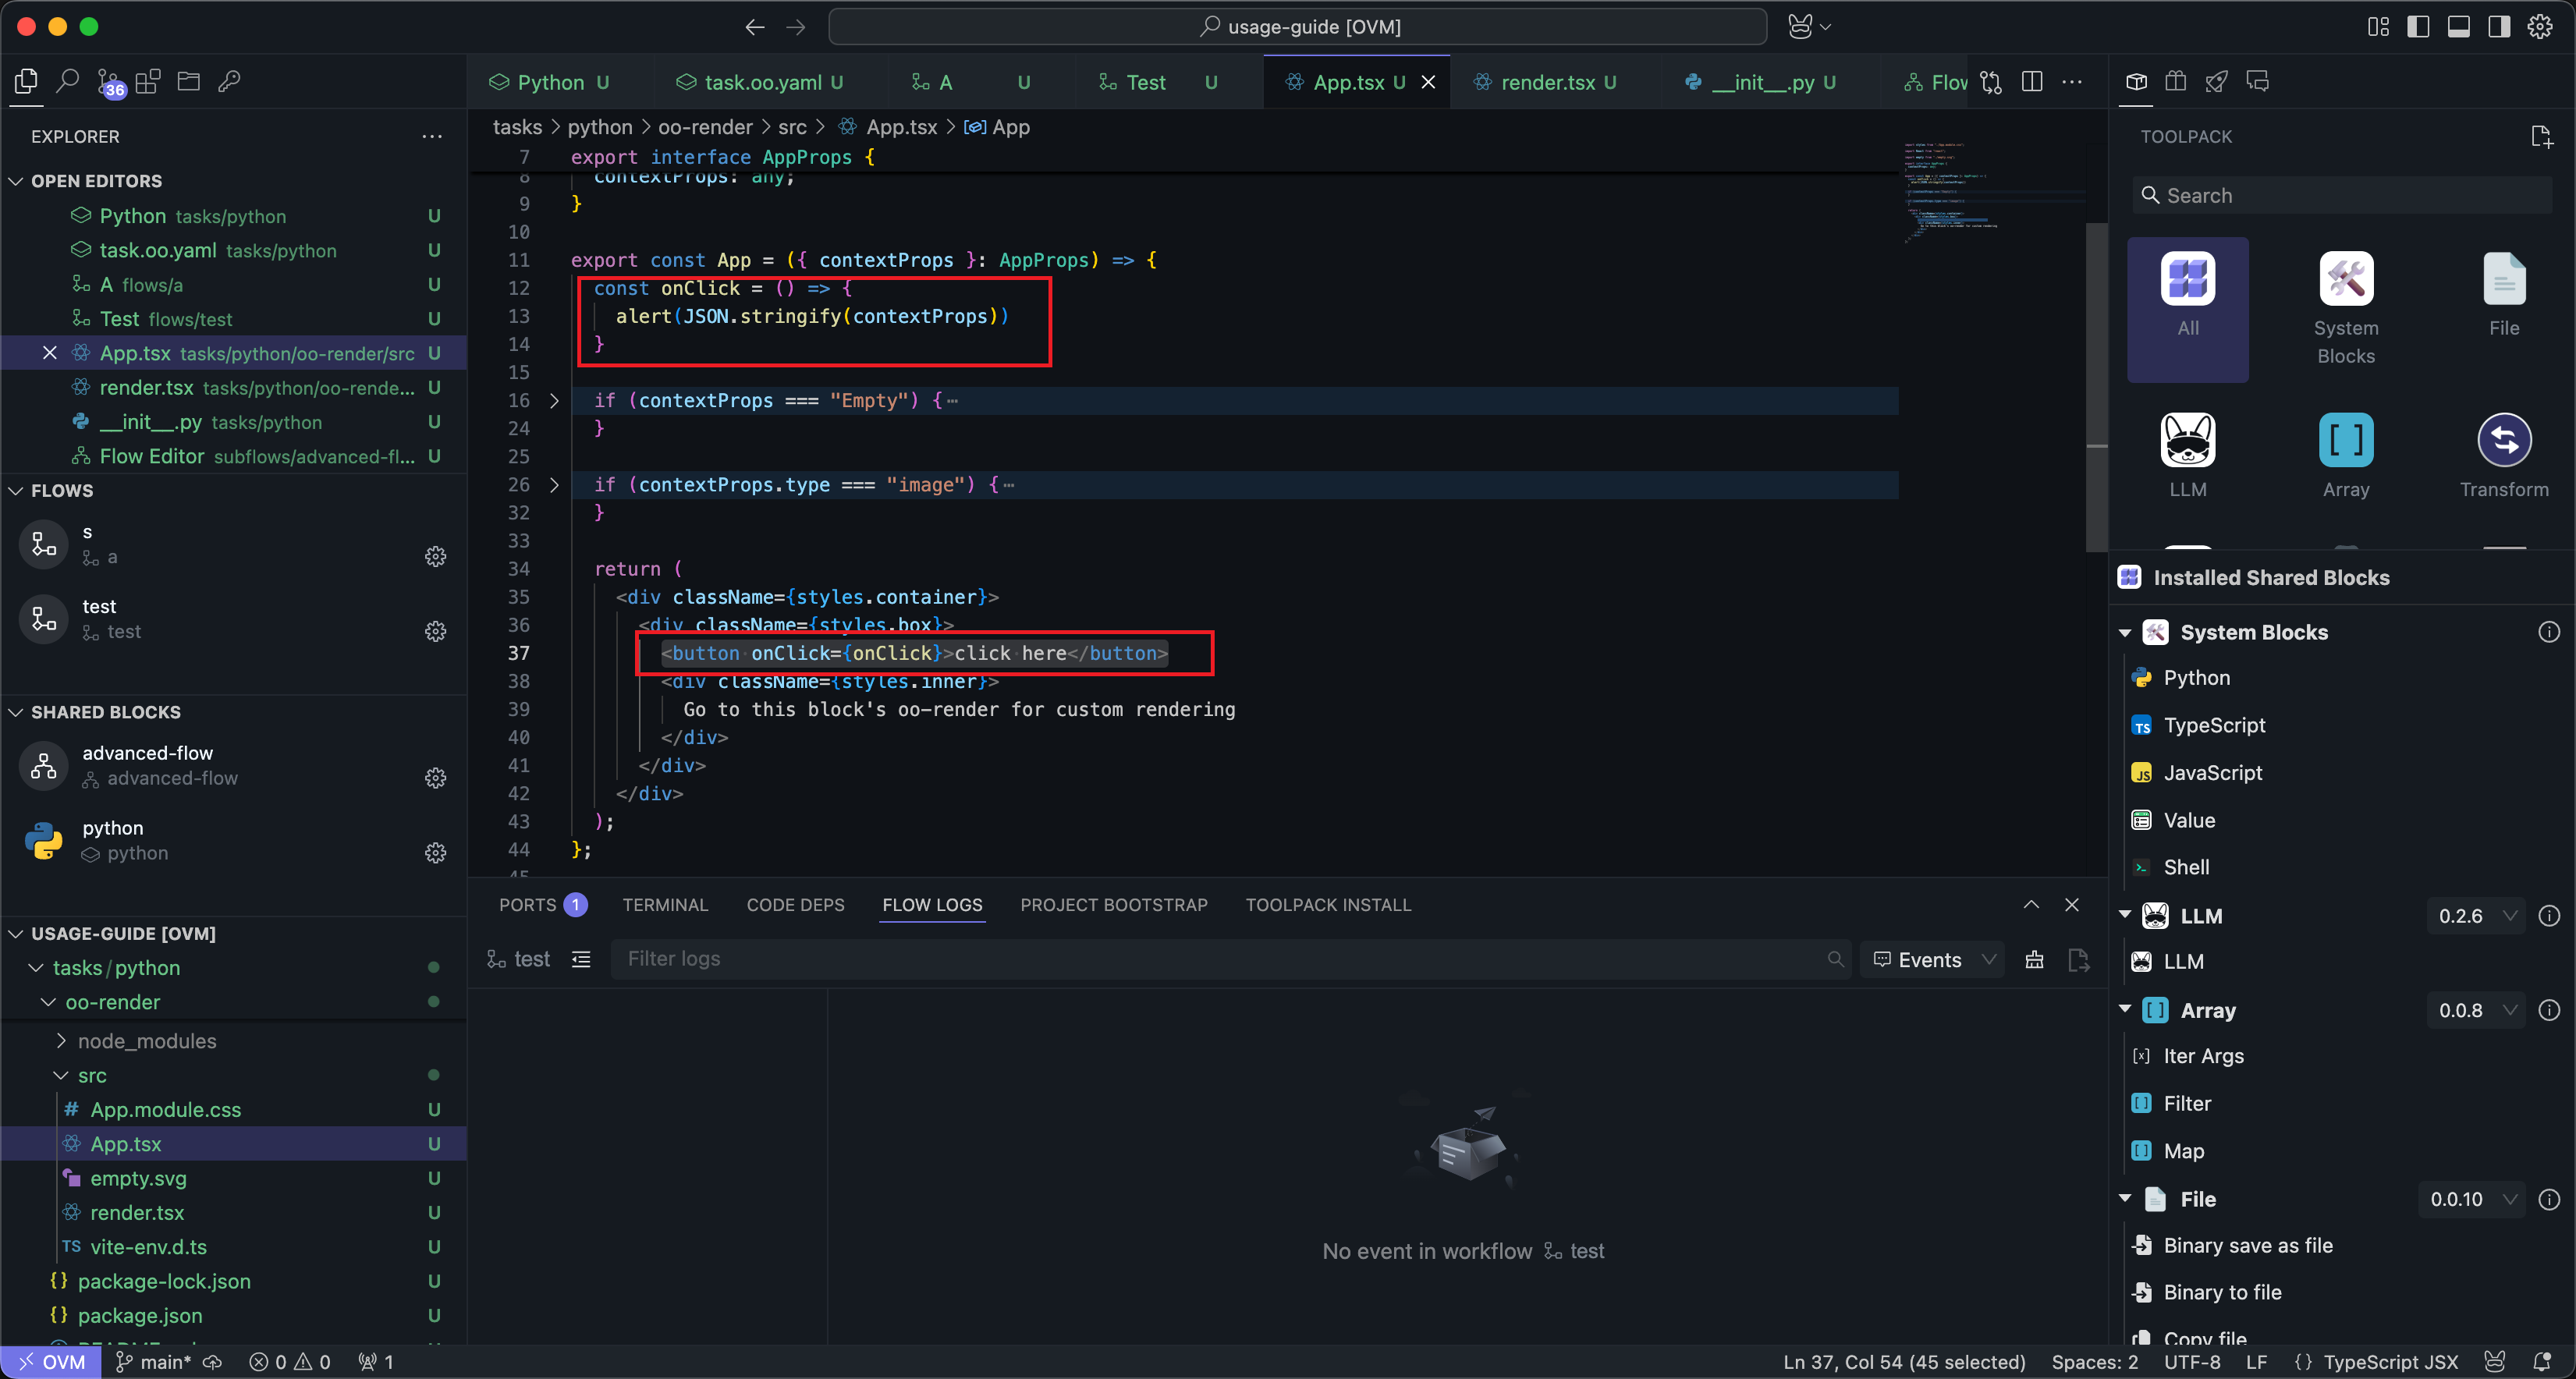Switch to the TERMINAL panel tab
This screenshot has height=1379, width=2576.
[x=665, y=905]
